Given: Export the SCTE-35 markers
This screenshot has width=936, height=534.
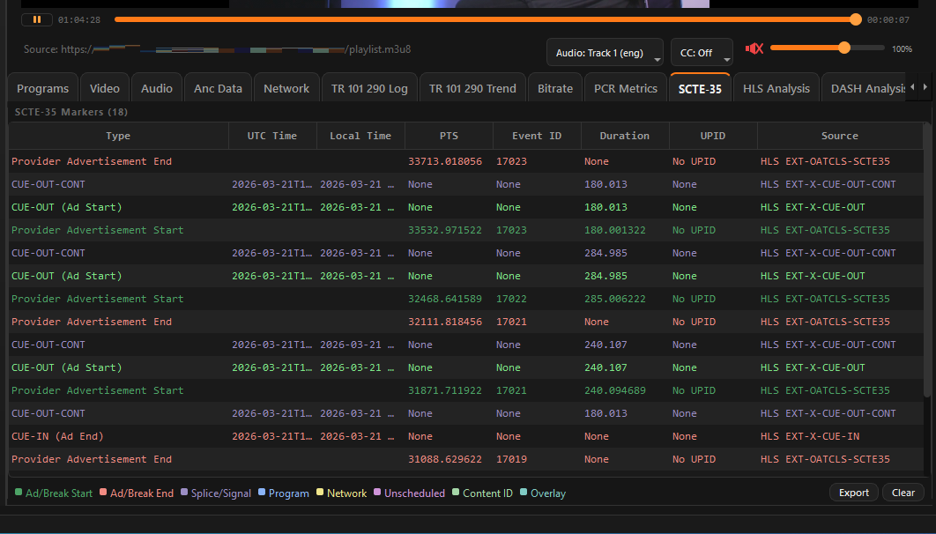Looking at the screenshot, I should coord(853,493).
